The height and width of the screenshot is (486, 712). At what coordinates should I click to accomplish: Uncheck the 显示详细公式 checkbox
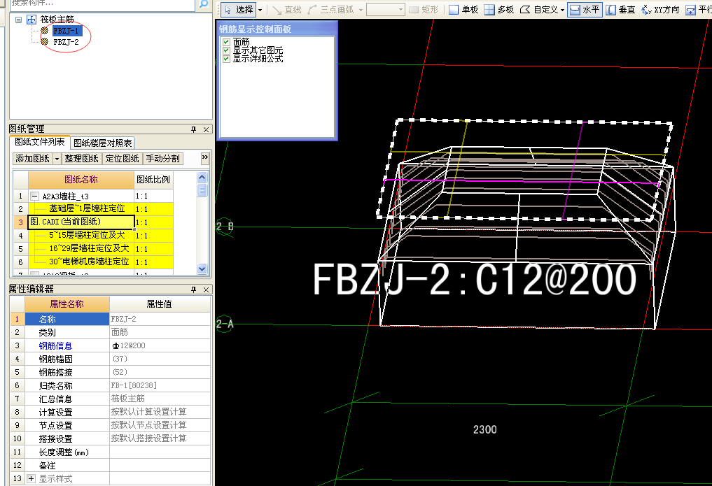tap(227, 59)
